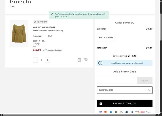Click the Promotion Applied checkmark
This screenshot has width=162, height=116.
pyautogui.click(x=44, y=50)
